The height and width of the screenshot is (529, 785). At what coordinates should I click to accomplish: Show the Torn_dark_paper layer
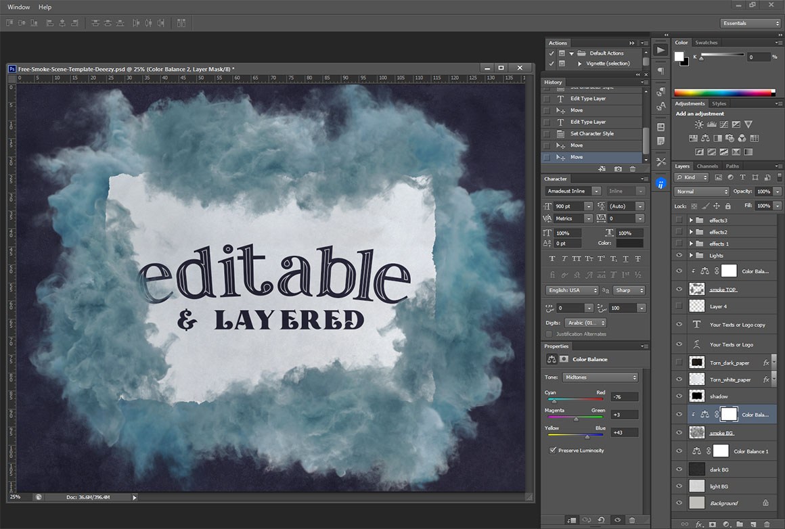pyautogui.click(x=679, y=363)
